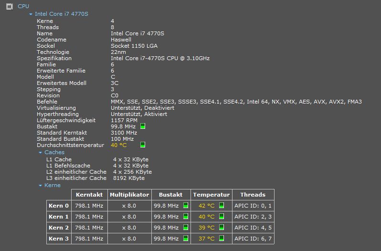
Task: Collapse the Intel Core i7 4770S node
Action: click(x=31, y=14)
